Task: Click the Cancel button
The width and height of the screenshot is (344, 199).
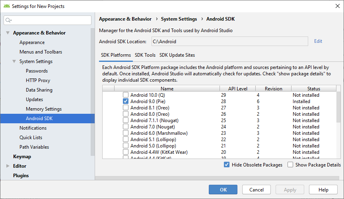Action: coord(256,189)
